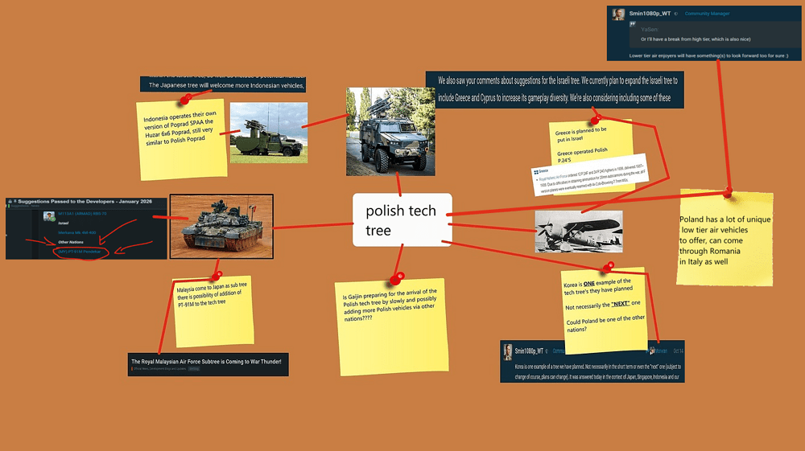This screenshot has height=451, width=805.
Task: Click the red pushpin on the Indonesia note
Action: click(187, 99)
